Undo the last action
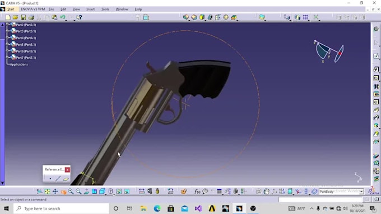381x214 pixels. pos(62,17)
